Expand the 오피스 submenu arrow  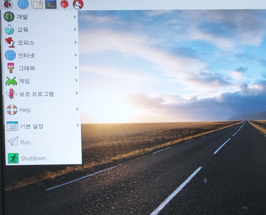click(x=76, y=42)
